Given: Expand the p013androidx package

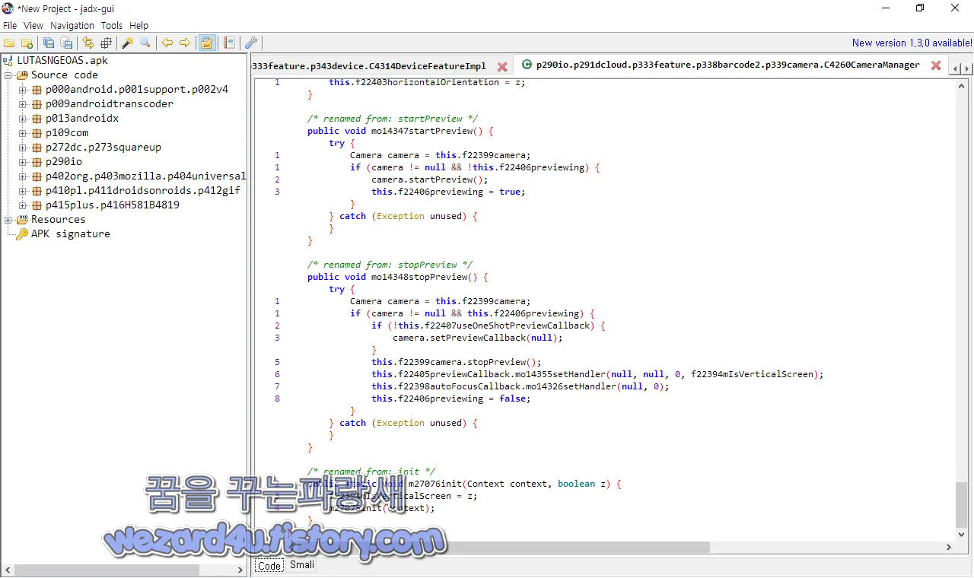Looking at the screenshot, I should pos(23,118).
